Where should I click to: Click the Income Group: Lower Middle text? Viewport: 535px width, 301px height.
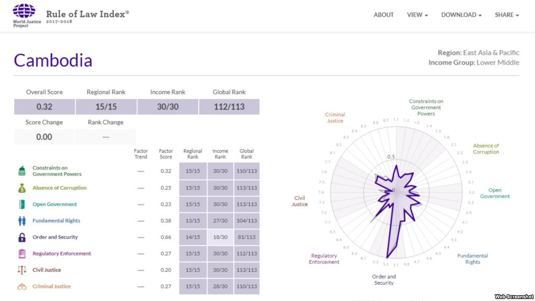pos(474,62)
